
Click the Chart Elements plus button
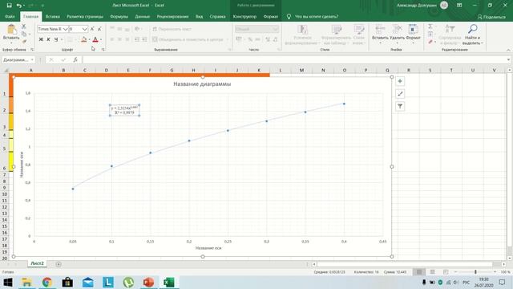coord(400,81)
